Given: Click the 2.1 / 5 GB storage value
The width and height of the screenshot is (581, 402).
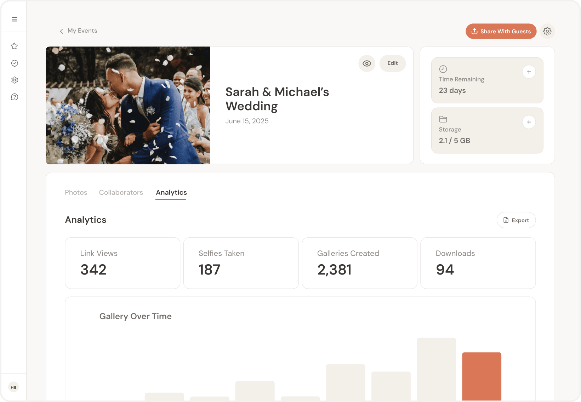Looking at the screenshot, I should [x=455, y=141].
